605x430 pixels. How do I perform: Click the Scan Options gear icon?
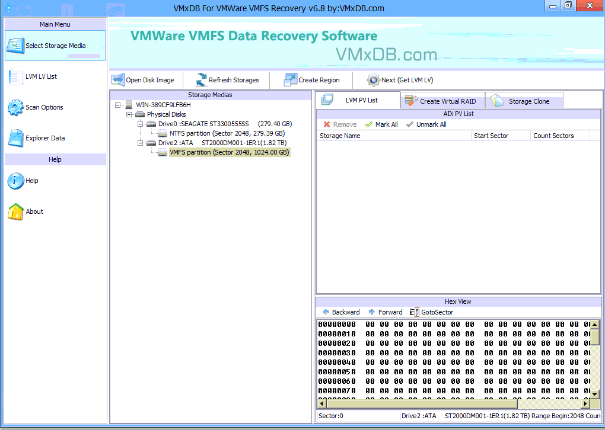[15, 107]
